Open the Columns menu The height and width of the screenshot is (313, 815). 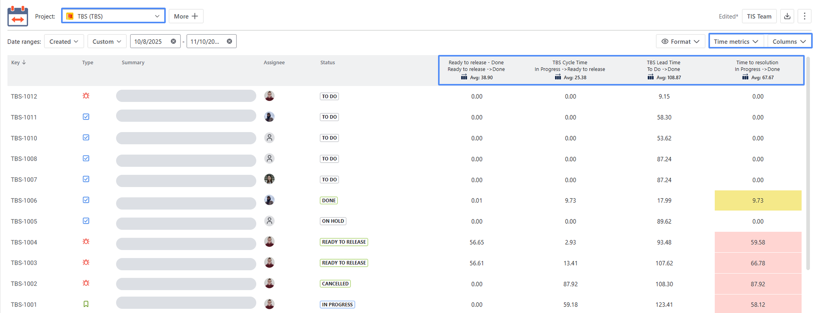click(789, 41)
